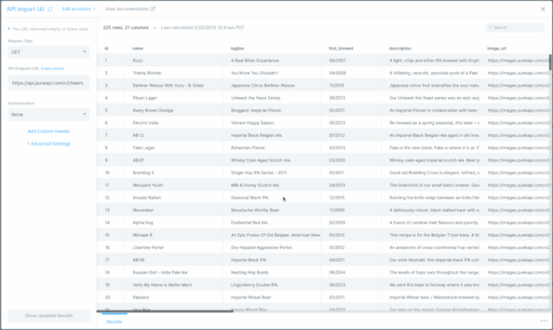This screenshot has height=330, width=553.
Task: Select the Misspent Youth cell
Action: click(x=173, y=185)
